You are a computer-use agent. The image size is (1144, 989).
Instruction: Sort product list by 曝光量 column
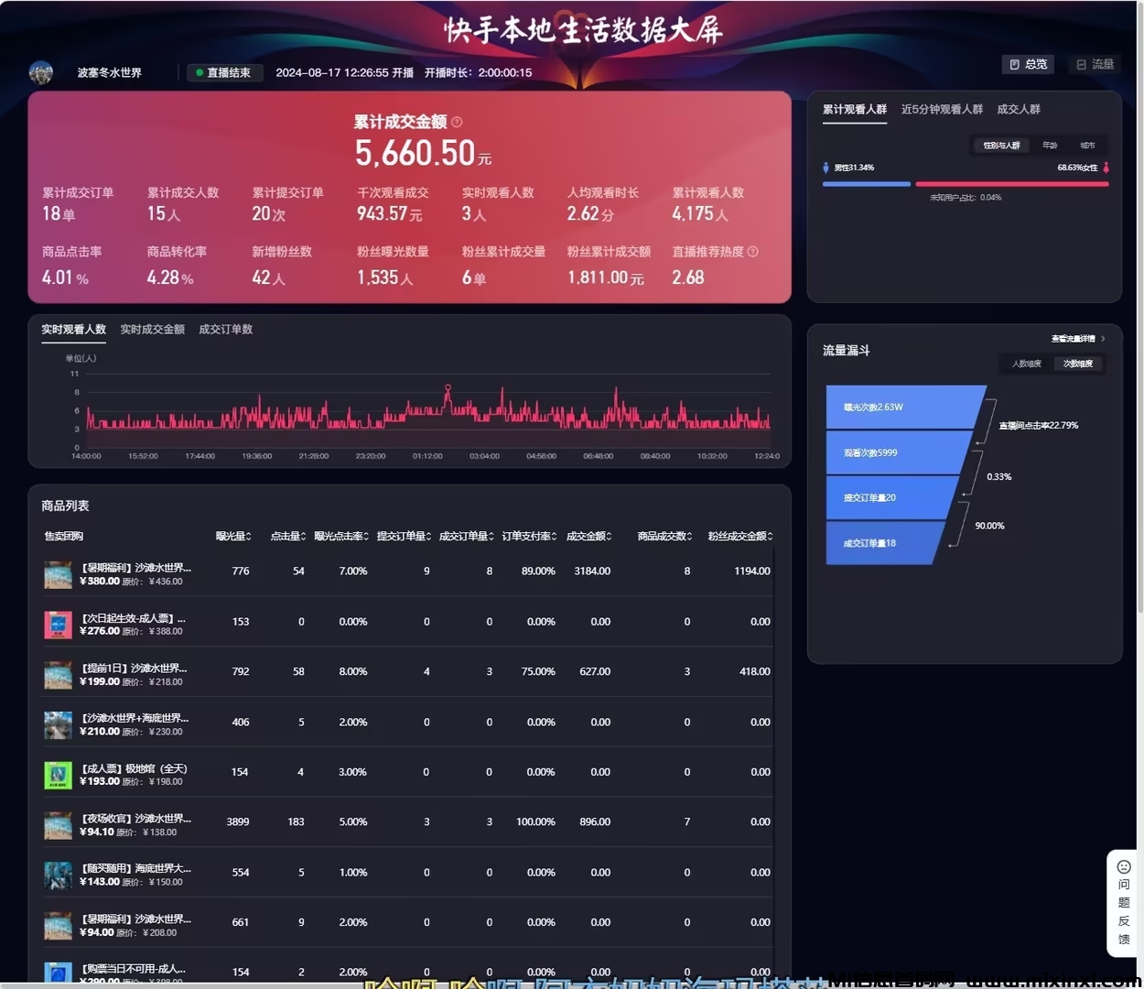pos(233,536)
